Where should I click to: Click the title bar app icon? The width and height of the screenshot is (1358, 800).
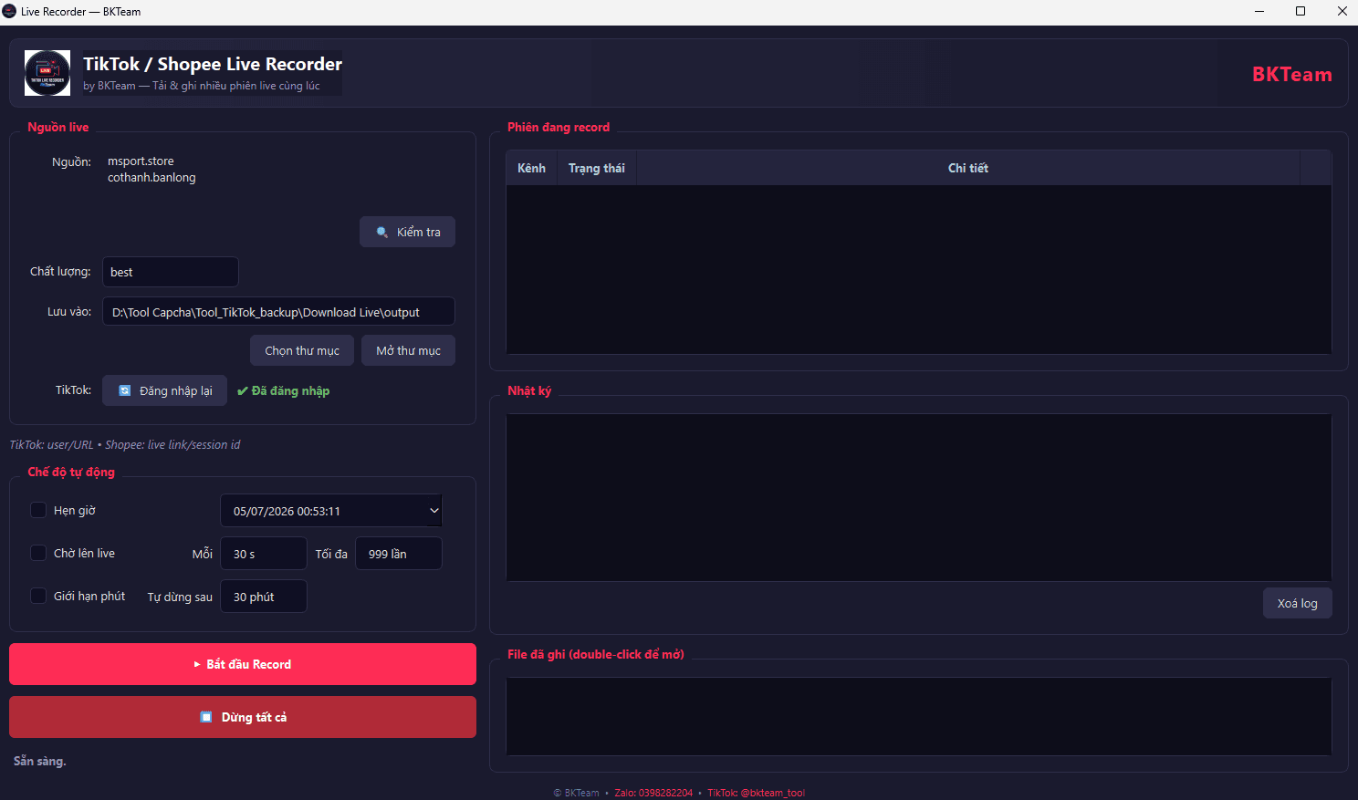10,12
